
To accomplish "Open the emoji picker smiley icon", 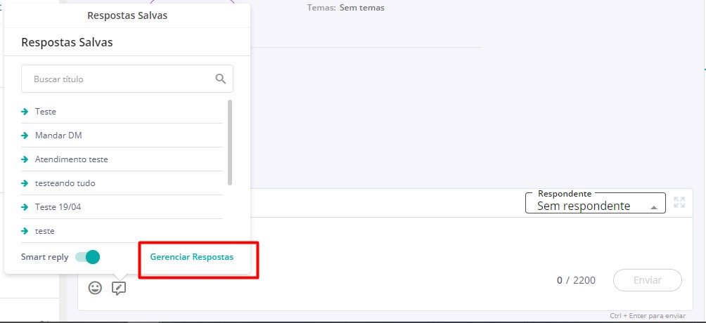I will [x=95, y=288].
